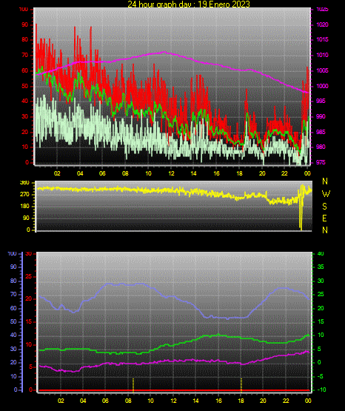Click the 25 label on red rain axis
The image size is (345, 411).
(x=28, y=276)
